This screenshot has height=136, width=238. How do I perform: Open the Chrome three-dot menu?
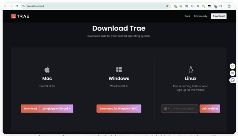point(235,6)
